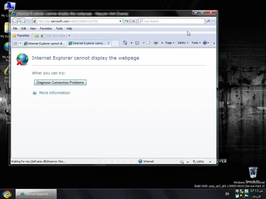This screenshot has width=266, height=199.
Task: Open the Tools command bar menu
Action: 196,43
